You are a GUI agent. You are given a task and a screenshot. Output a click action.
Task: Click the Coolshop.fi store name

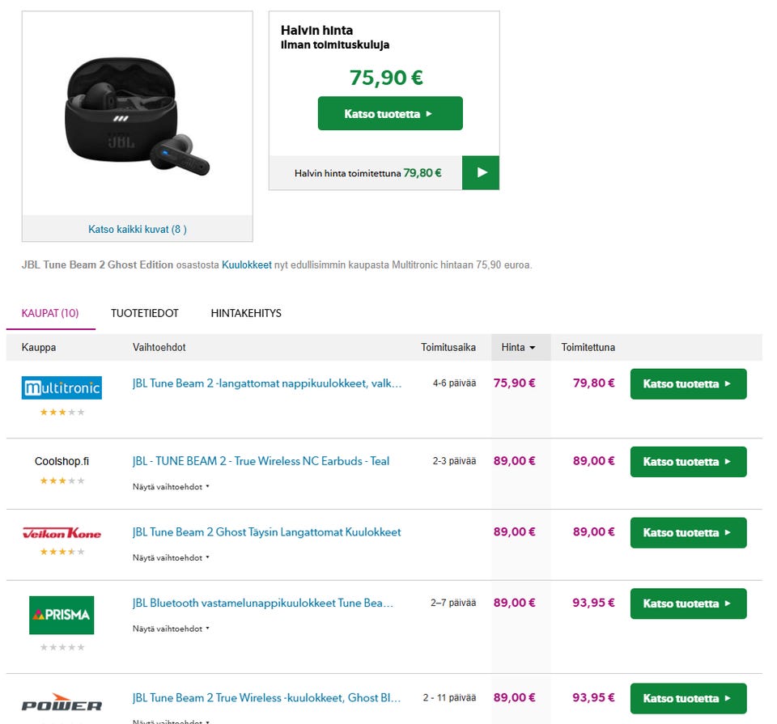(x=62, y=461)
